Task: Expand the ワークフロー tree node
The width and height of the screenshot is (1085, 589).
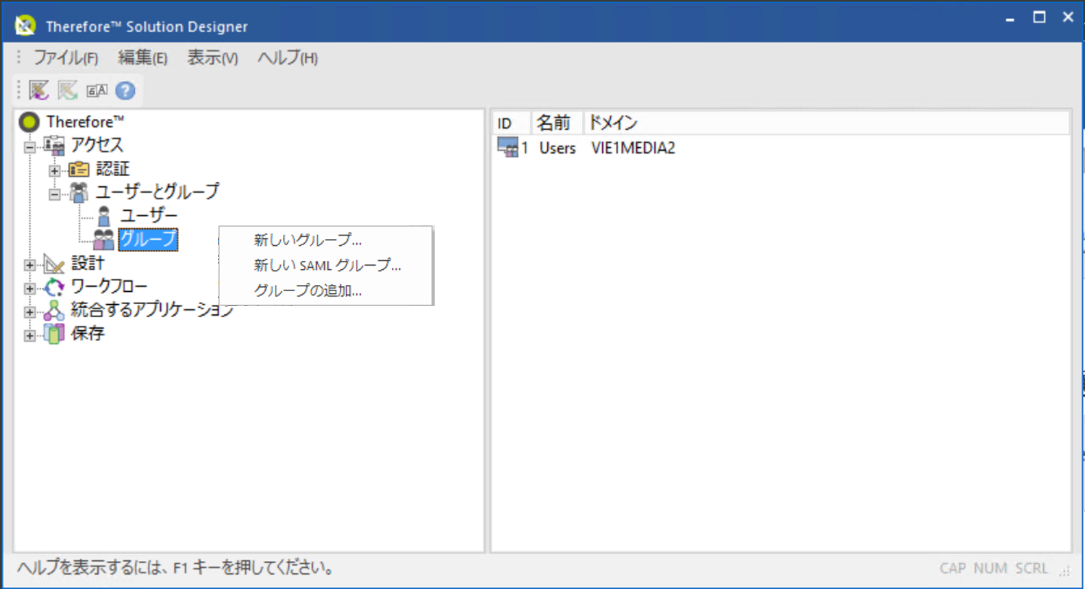Action: [29, 288]
